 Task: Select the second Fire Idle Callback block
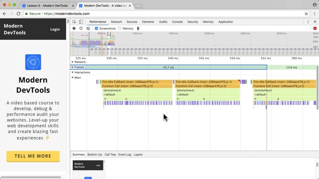[x=207, y=82]
